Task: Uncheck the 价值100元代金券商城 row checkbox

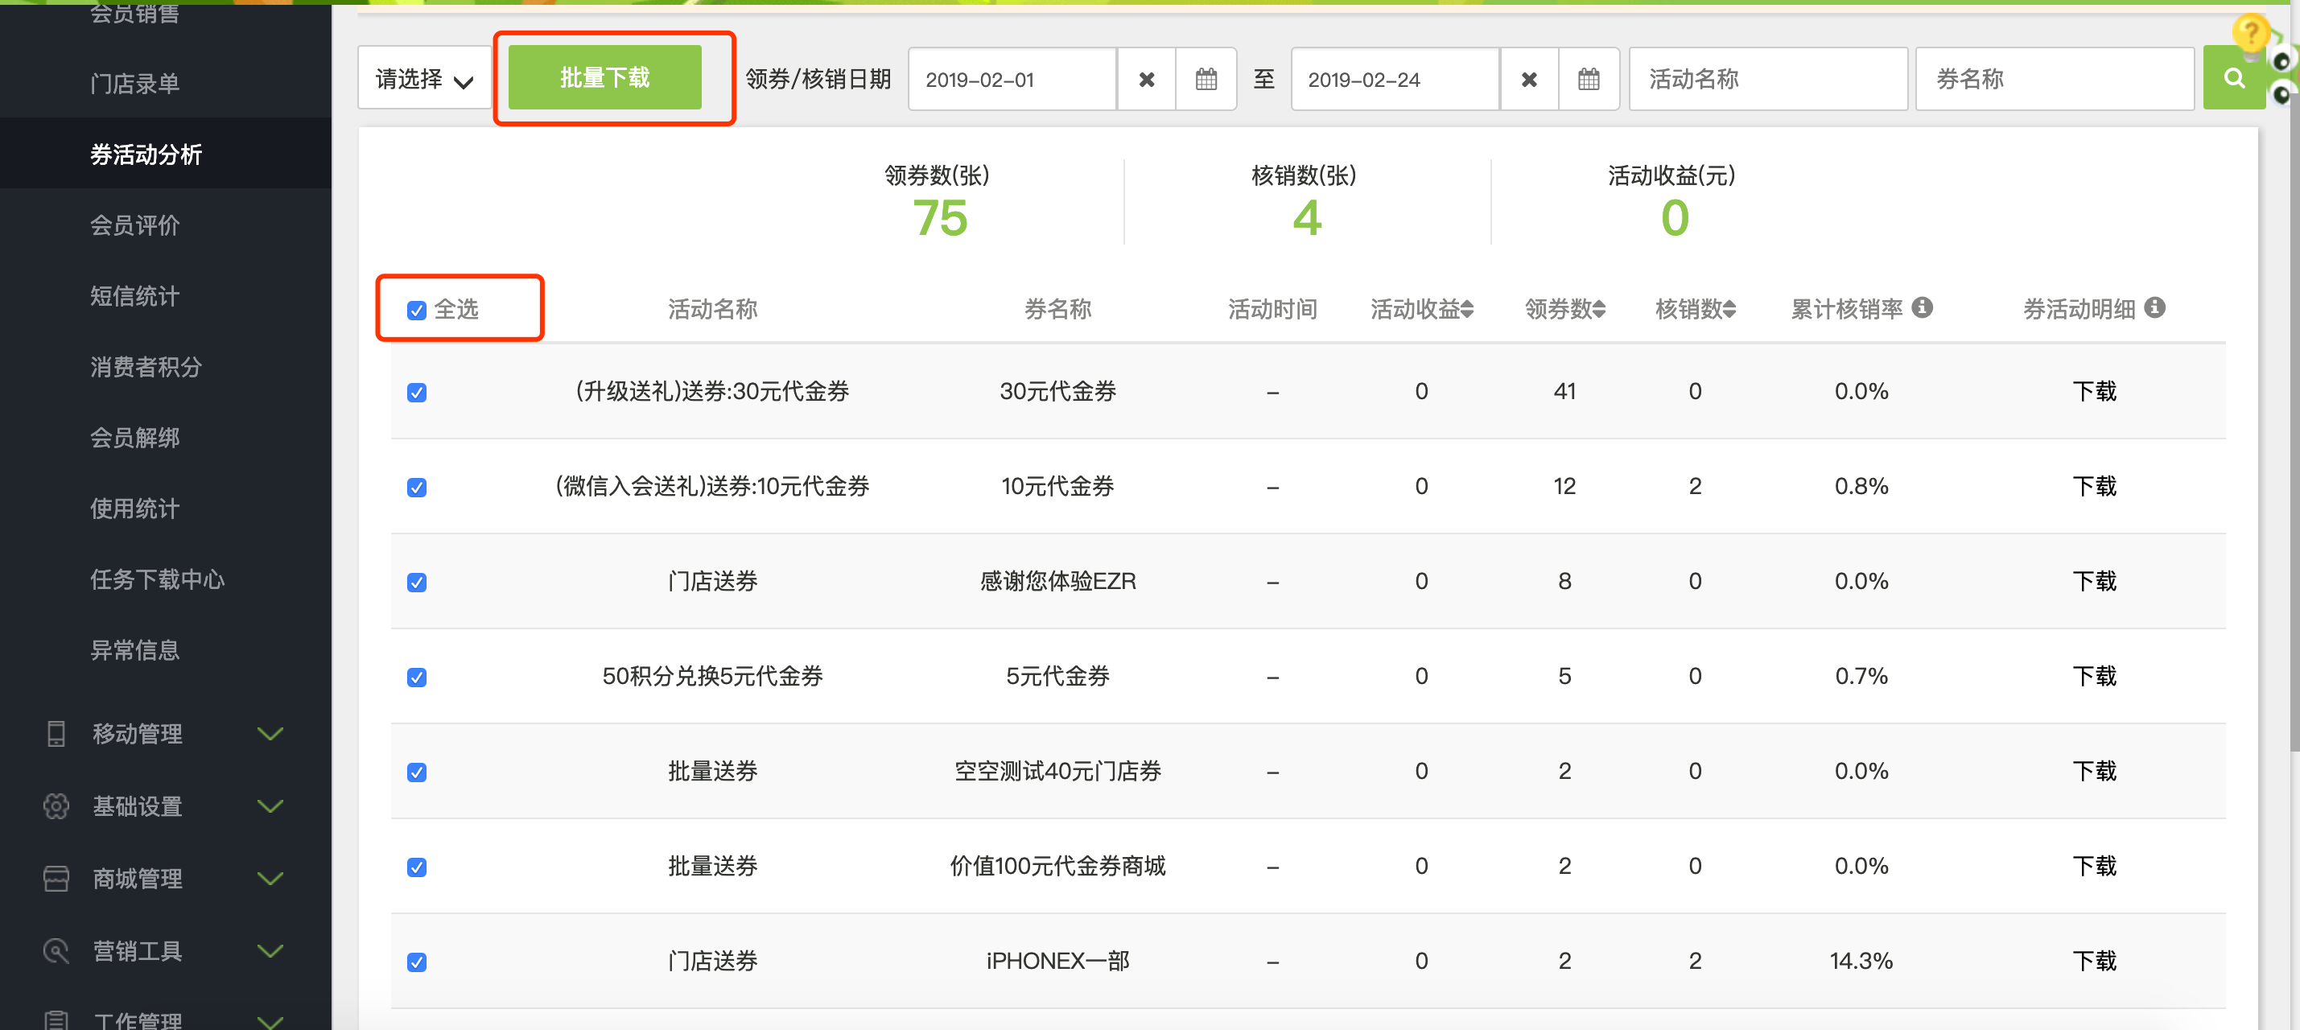Action: tap(416, 867)
